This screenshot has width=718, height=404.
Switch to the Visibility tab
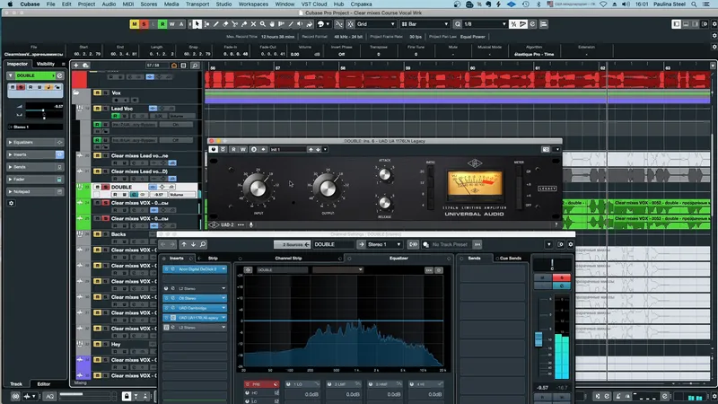(46, 64)
